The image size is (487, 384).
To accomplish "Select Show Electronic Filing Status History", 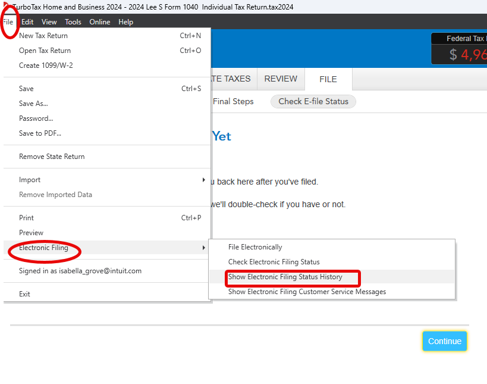I will 332,277.
